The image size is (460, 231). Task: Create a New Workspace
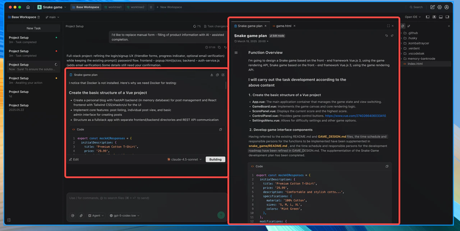click(169, 7)
